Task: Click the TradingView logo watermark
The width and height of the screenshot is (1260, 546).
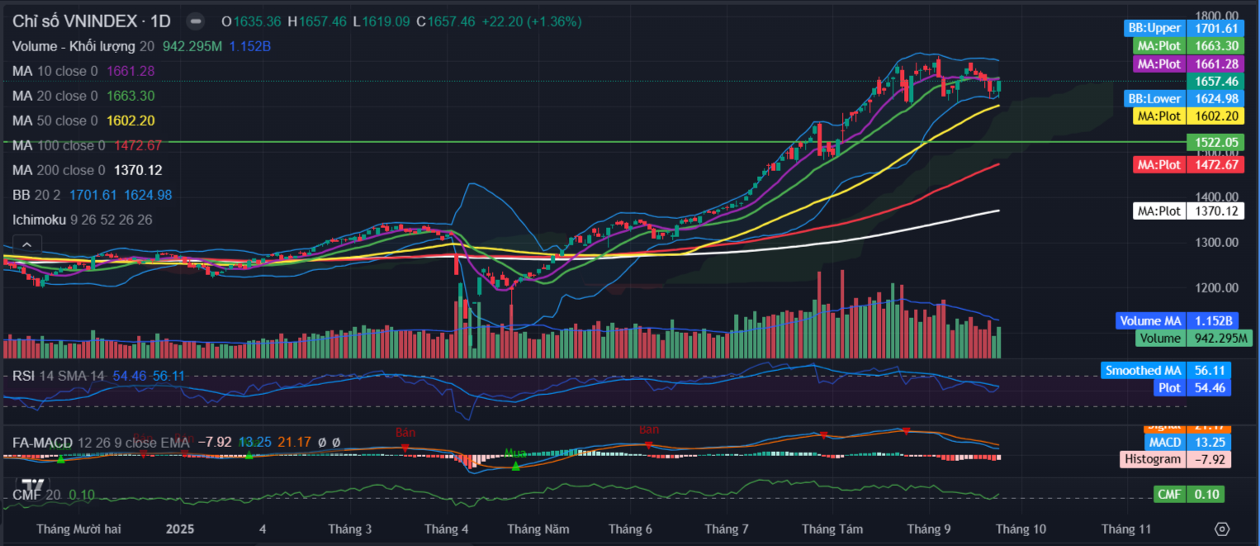Action: click(33, 485)
